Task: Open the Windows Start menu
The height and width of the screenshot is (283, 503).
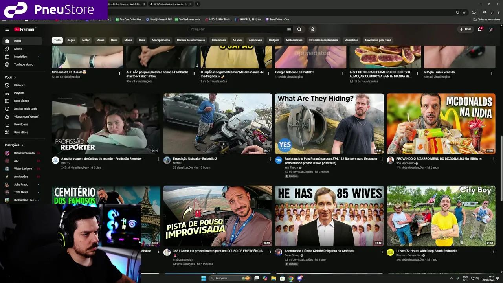Action: (204, 278)
